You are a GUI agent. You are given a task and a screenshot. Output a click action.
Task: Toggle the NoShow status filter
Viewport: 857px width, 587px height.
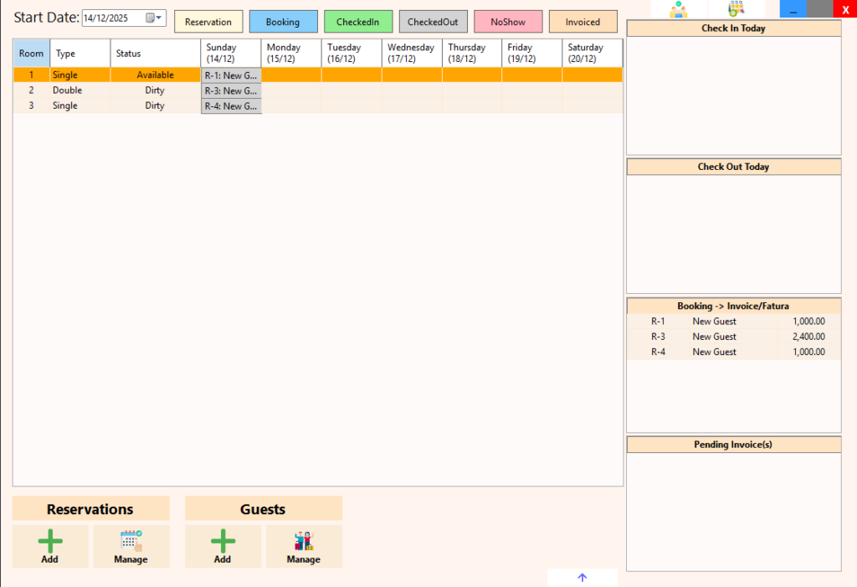[508, 21]
